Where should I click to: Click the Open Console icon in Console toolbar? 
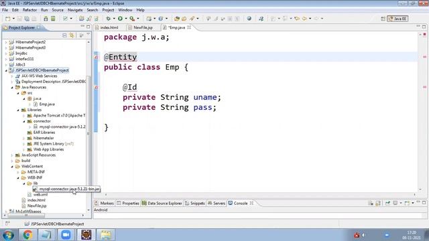[x=408, y=203]
